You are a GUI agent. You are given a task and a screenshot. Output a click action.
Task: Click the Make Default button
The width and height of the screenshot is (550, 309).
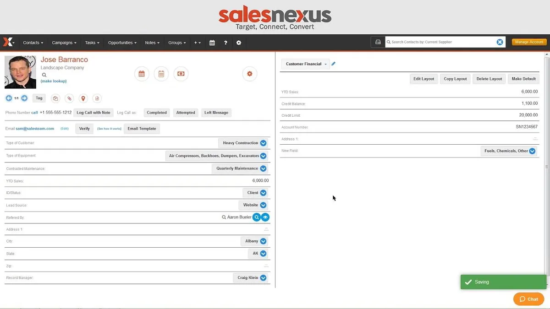pos(523,79)
